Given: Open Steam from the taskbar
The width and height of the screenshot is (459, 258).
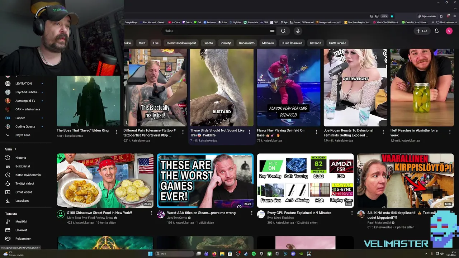Looking at the screenshot, I should pos(246,254).
